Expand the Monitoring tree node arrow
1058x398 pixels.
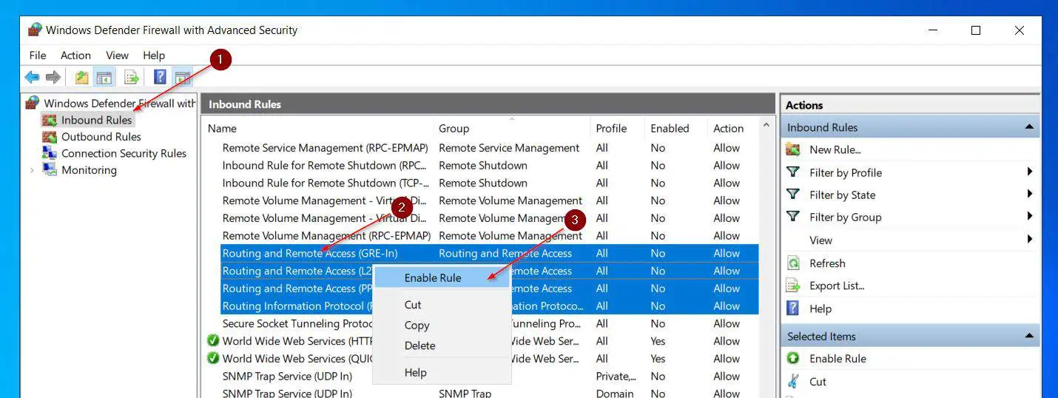32,170
